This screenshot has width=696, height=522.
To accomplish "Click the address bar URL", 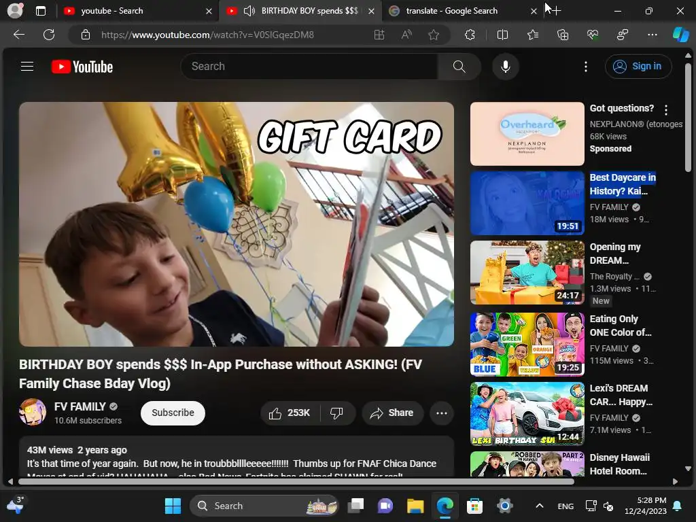I will (207, 35).
